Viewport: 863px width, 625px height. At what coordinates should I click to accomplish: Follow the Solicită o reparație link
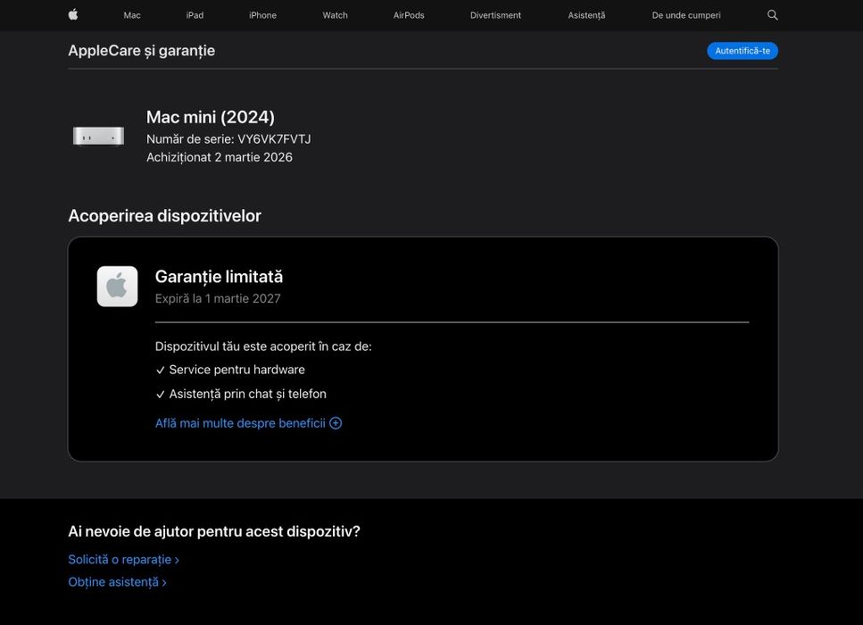(123, 560)
